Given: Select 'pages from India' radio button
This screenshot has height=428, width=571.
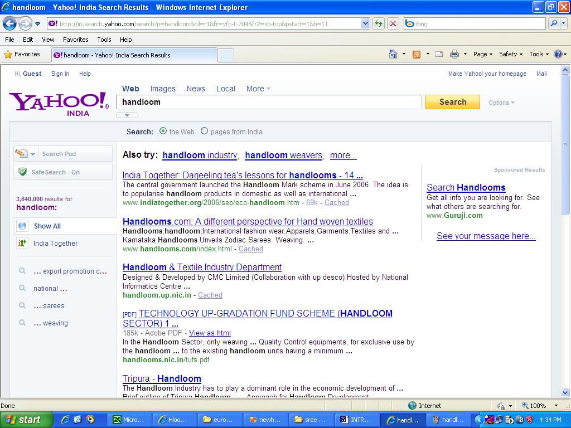Looking at the screenshot, I should pyautogui.click(x=204, y=131).
